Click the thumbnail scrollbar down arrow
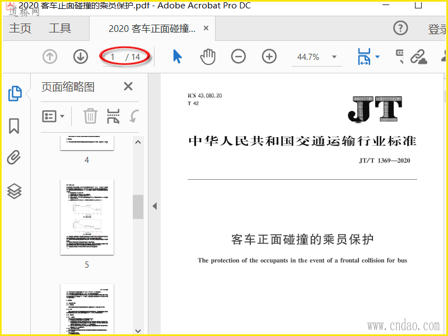This screenshot has height=336, width=448. pos(138,330)
